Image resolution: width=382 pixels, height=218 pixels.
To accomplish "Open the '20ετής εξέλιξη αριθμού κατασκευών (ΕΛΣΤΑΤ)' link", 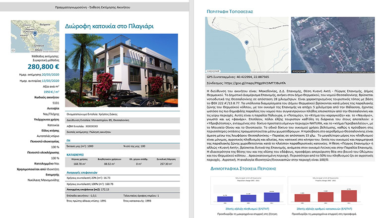I will click(324, 209).
